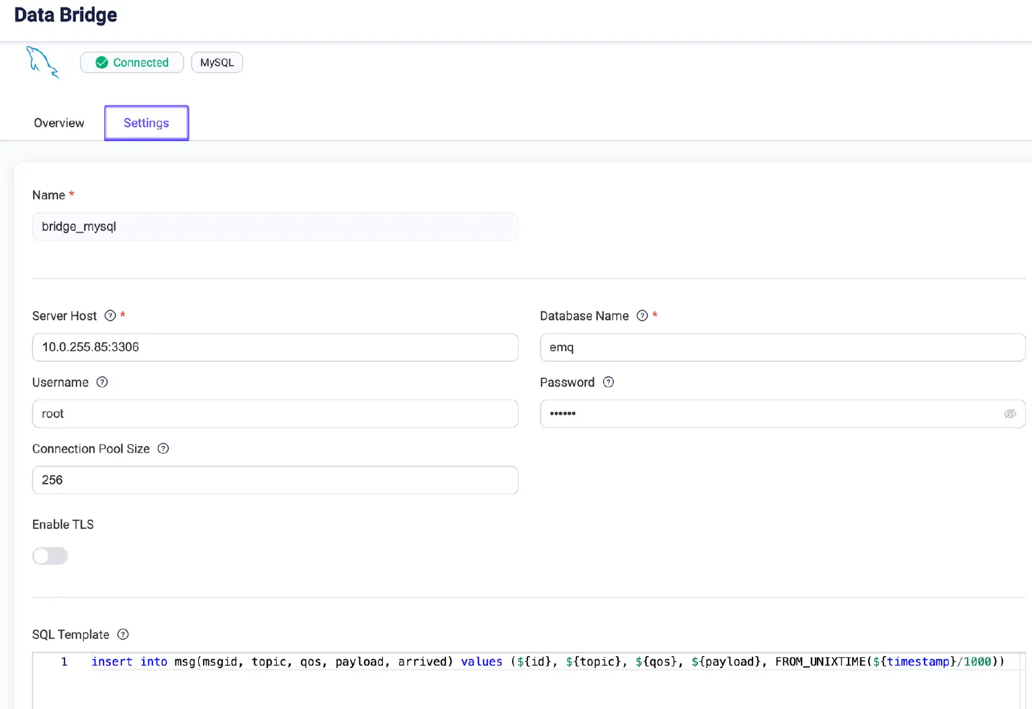Click the Username field showing root

pos(275,414)
